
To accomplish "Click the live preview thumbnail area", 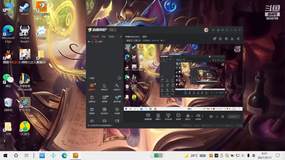I will click(183, 77).
